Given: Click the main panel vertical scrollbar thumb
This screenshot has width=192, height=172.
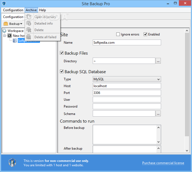Looking at the screenshot, I should tap(187, 84).
